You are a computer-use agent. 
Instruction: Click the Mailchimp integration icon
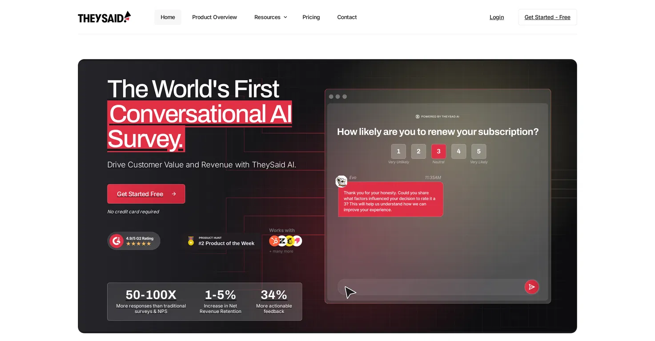point(289,241)
